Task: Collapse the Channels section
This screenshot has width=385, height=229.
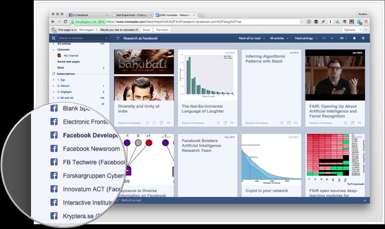Action: [53, 50]
